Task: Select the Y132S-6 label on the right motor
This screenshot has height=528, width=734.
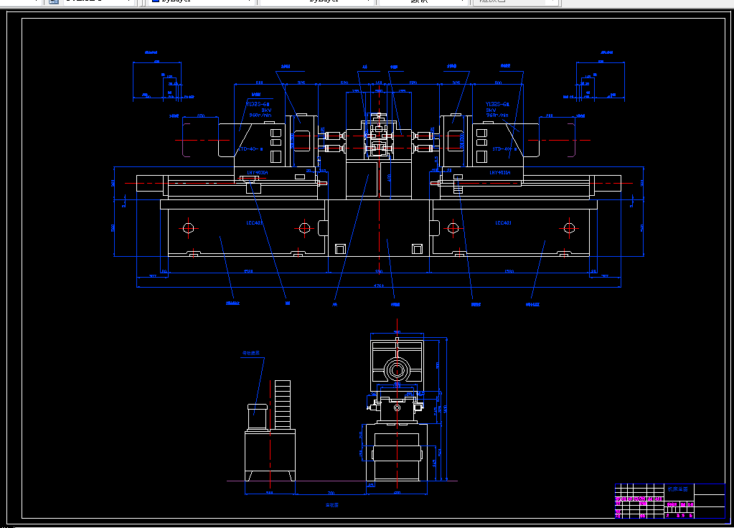Action: coord(497,105)
